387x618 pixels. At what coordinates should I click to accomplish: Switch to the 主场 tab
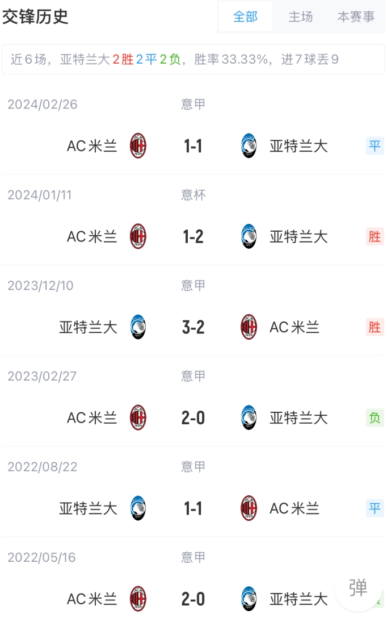tap(300, 16)
